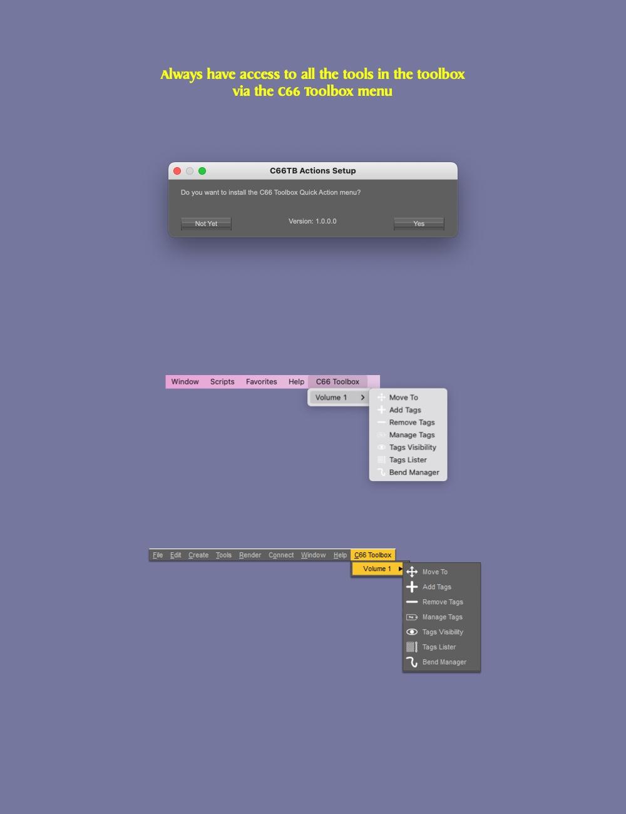Open Window in the dark menu bar
Viewport: 626px width, 814px height.
coord(313,555)
